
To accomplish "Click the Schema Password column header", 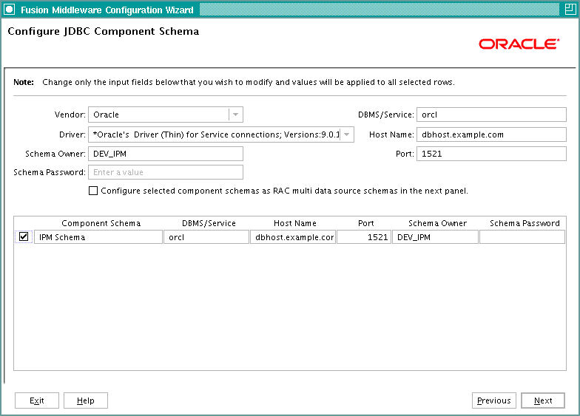I will 525,223.
